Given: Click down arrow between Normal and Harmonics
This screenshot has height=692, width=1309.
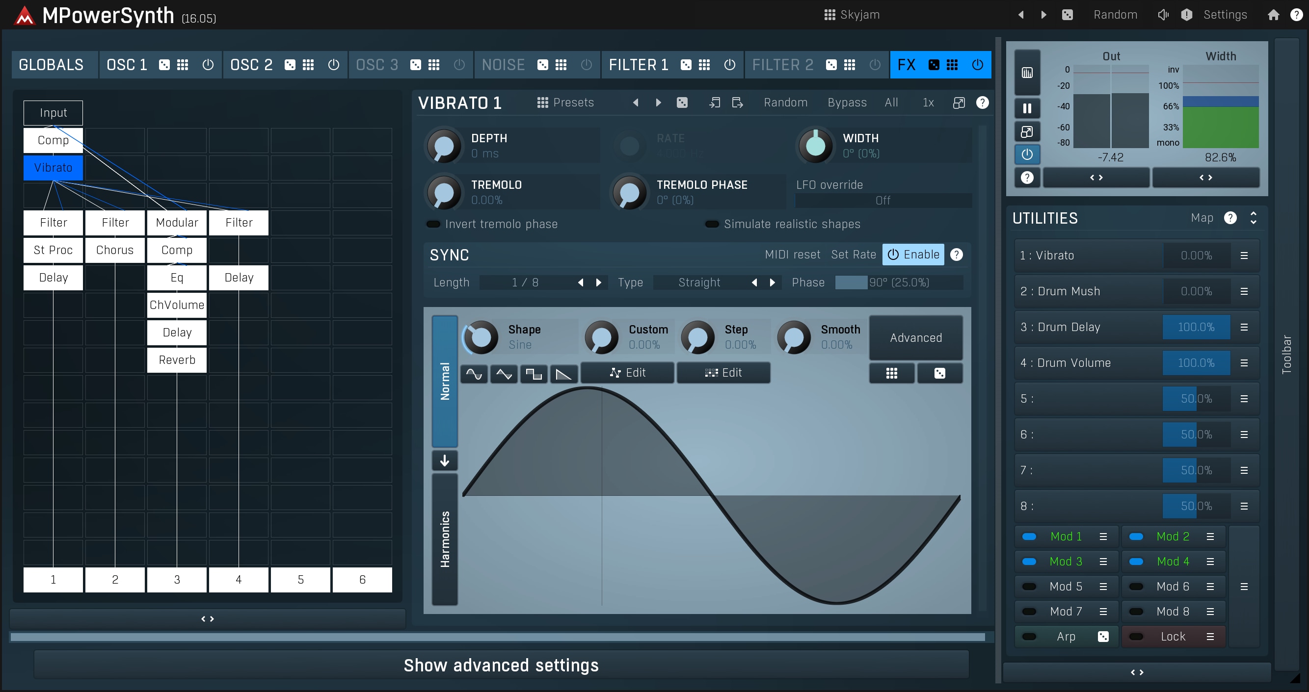Looking at the screenshot, I should (445, 461).
